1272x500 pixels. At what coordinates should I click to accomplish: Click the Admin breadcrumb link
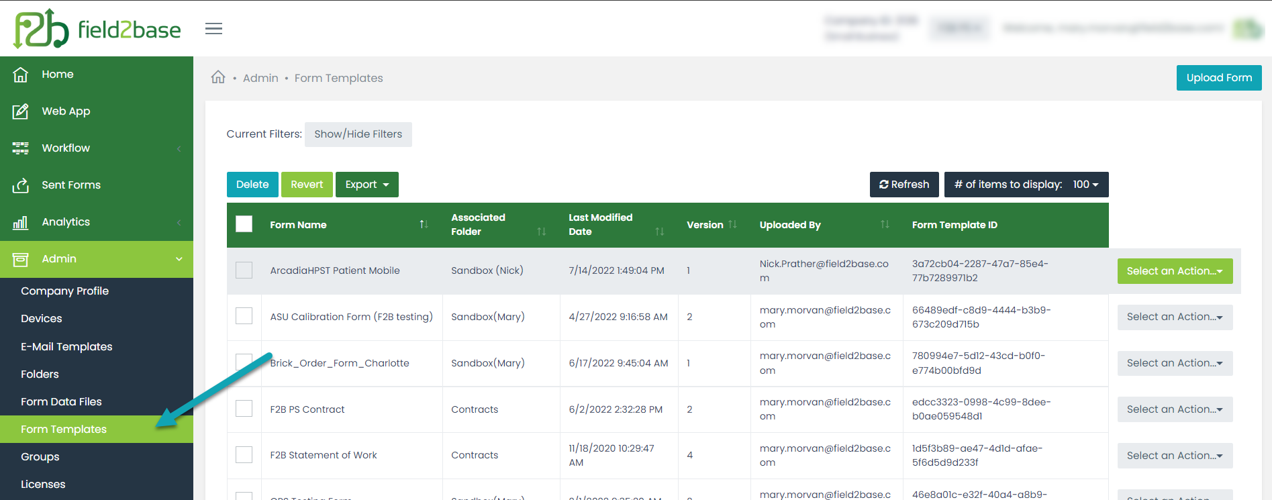(x=260, y=78)
